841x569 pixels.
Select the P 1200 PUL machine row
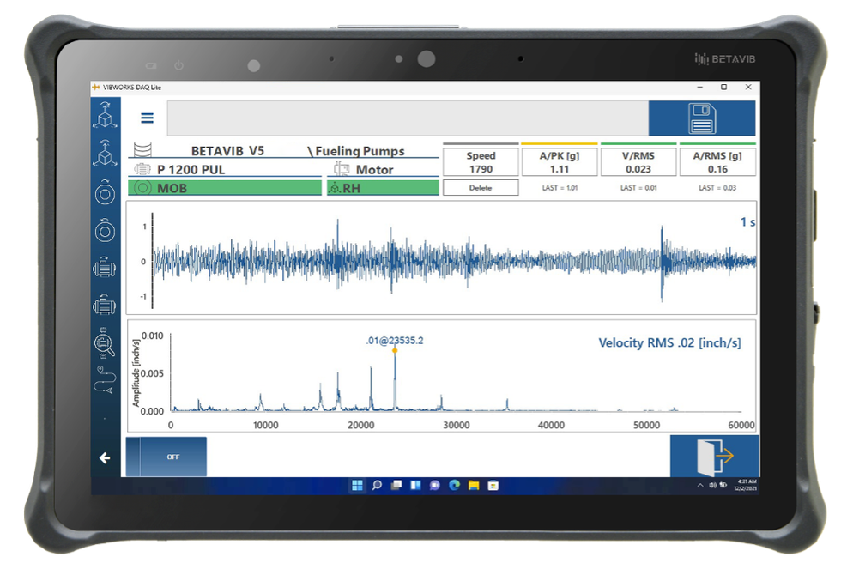pyautogui.click(x=225, y=169)
